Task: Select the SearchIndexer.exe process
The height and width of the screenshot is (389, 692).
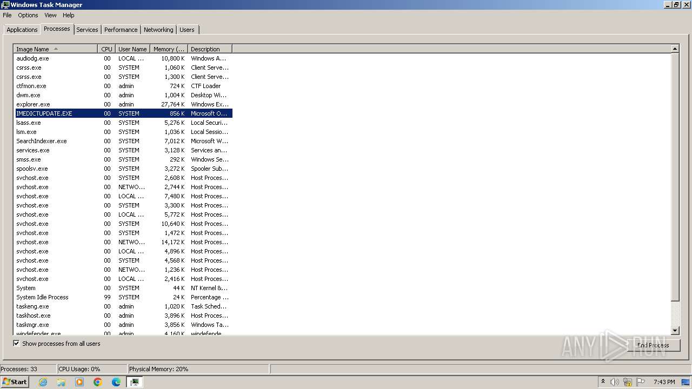Action: click(x=123, y=141)
